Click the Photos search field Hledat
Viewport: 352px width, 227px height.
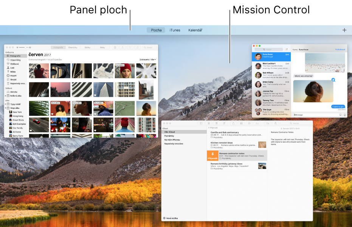coord(149,47)
